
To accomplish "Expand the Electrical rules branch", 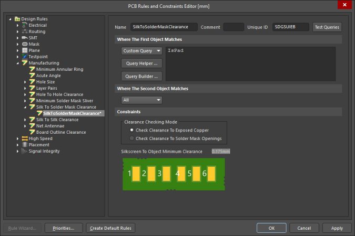I will point(18,25).
